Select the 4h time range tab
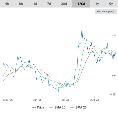 coord(7,4)
